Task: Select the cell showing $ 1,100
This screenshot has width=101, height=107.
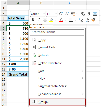Action: pos(18,39)
